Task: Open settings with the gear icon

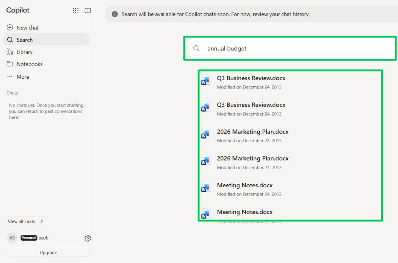Action: pyautogui.click(x=88, y=238)
